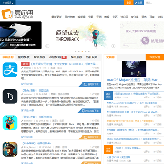Select fifth carousel indicator dot
The width and height of the screenshot is (164, 164).
(x=89, y=51)
